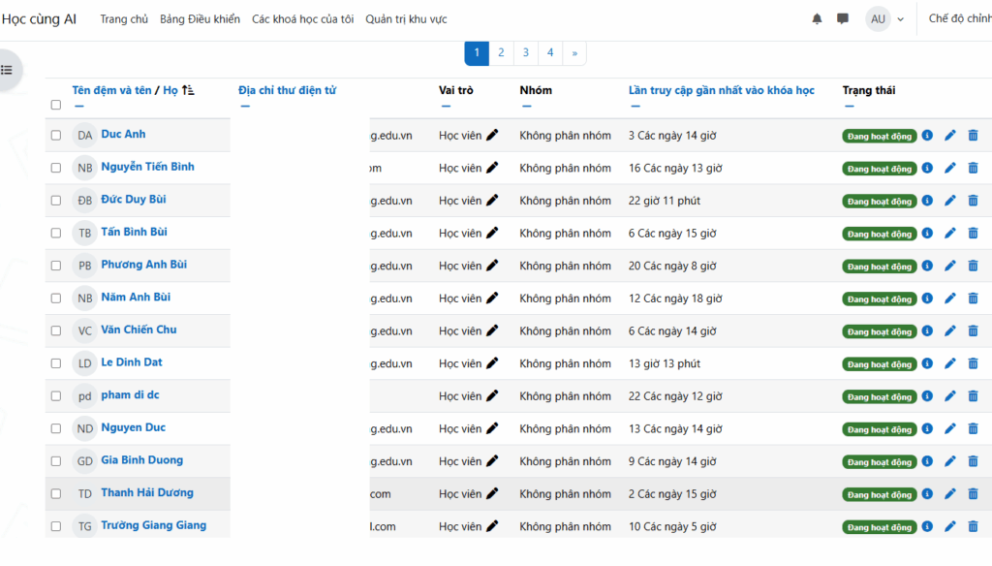Open the course index drawer icon

(8, 70)
